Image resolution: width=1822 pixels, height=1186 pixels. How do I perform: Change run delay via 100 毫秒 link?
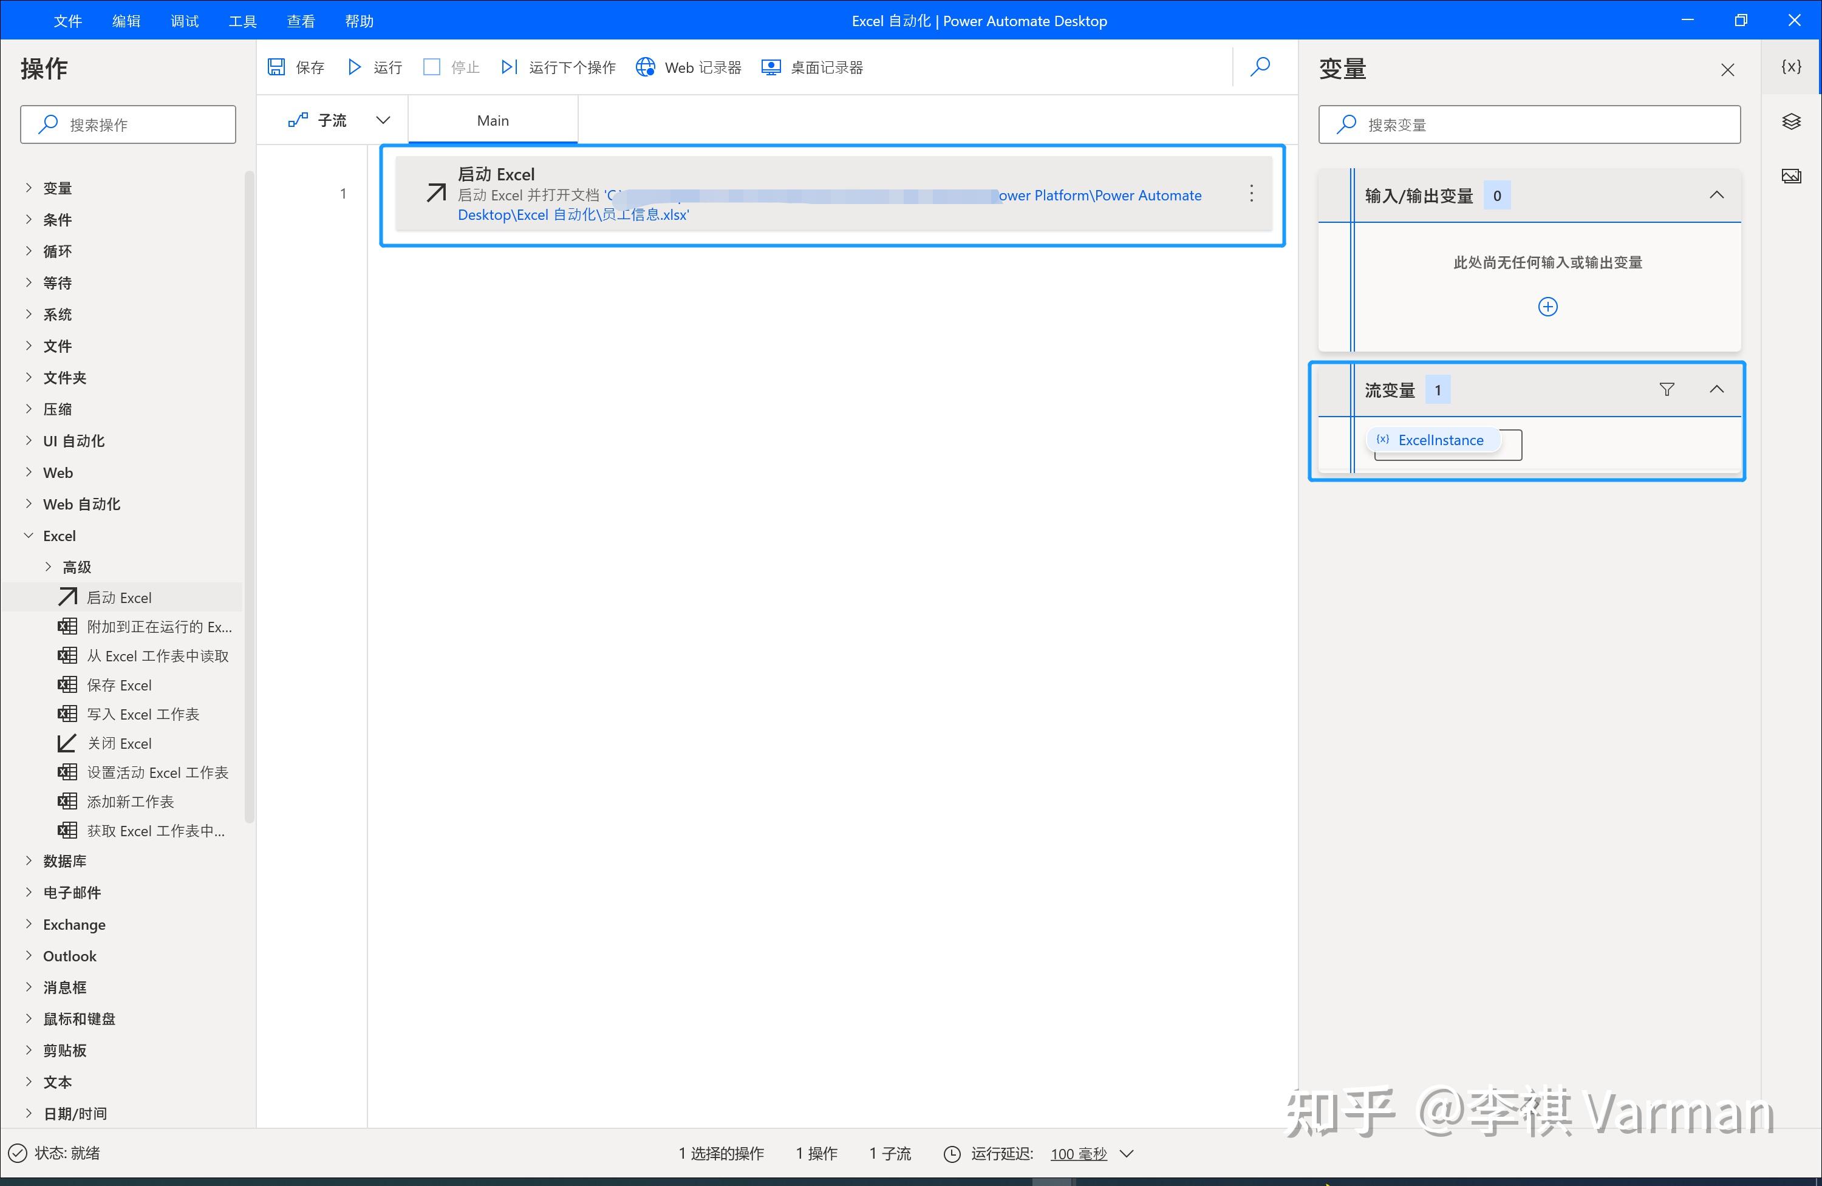1078,1153
